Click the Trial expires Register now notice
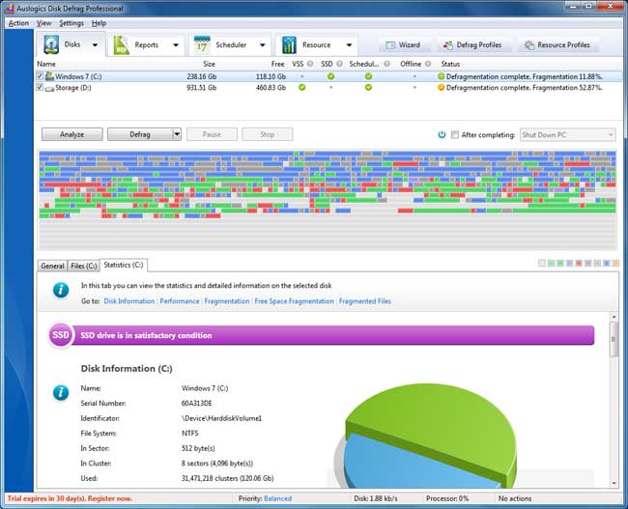 tap(70, 498)
